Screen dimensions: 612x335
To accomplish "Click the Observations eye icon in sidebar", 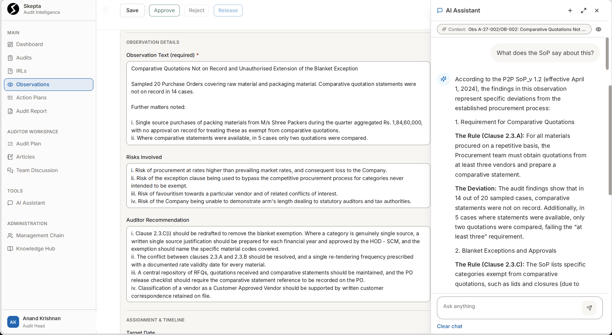I will [x=10, y=85].
